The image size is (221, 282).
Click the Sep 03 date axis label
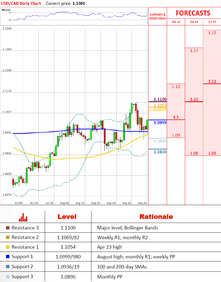(111, 203)
